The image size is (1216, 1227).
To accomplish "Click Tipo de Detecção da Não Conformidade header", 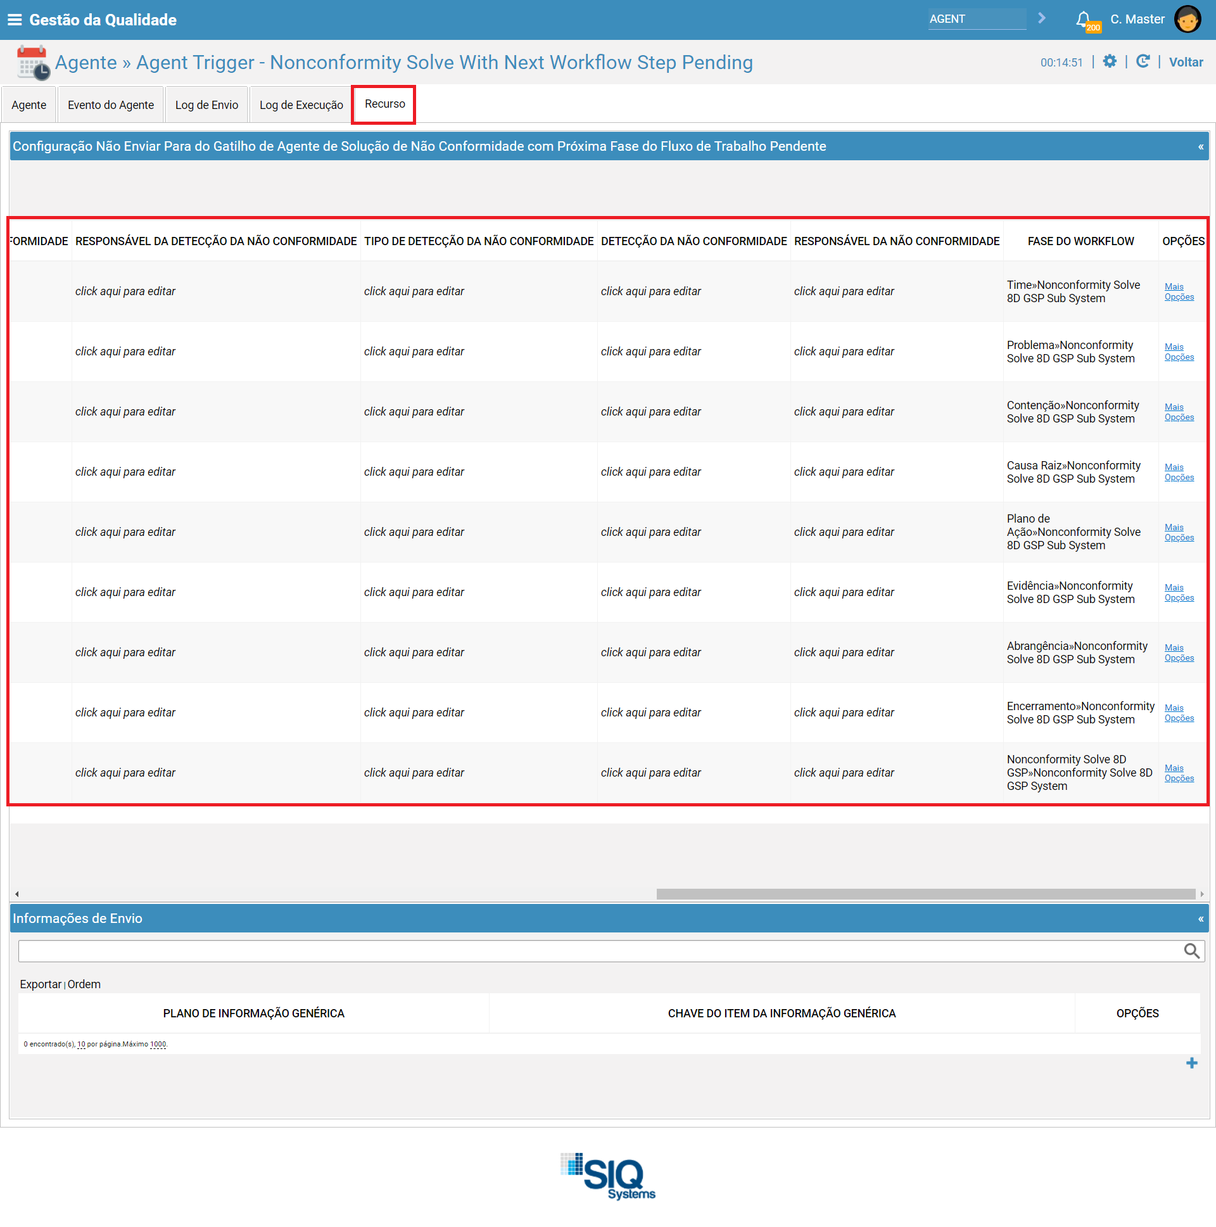I will [479, 241].
